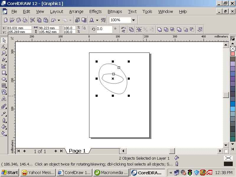The image size is (236, 177).
Task: Click the black outline color box in status bar
Action: [228, 164]
